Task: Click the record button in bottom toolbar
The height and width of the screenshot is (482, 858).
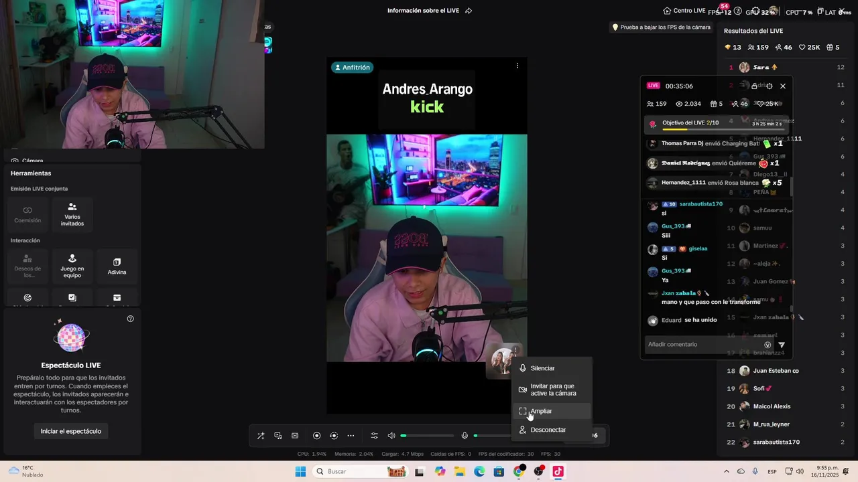Action: click(x=317, y=436)
